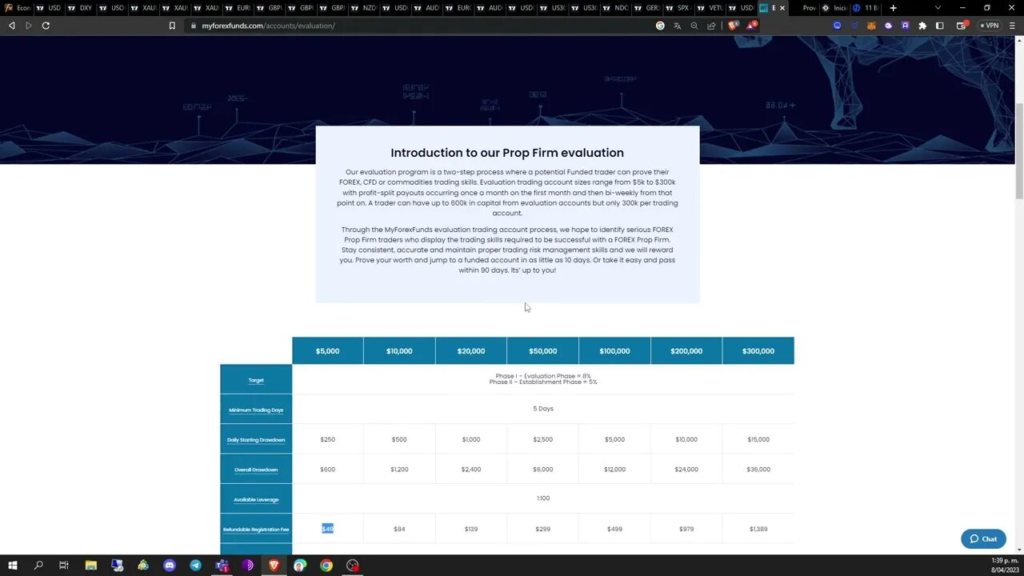Select the $200,000 account column header
1024x576 pixels.
click(686, 350)
